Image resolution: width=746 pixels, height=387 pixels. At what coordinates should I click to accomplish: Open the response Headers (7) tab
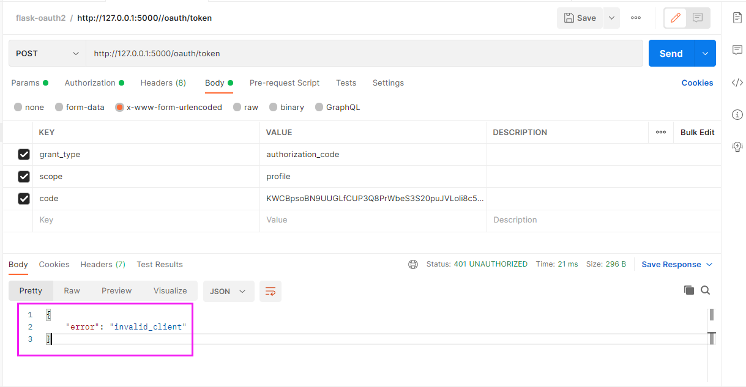point(103,264)
